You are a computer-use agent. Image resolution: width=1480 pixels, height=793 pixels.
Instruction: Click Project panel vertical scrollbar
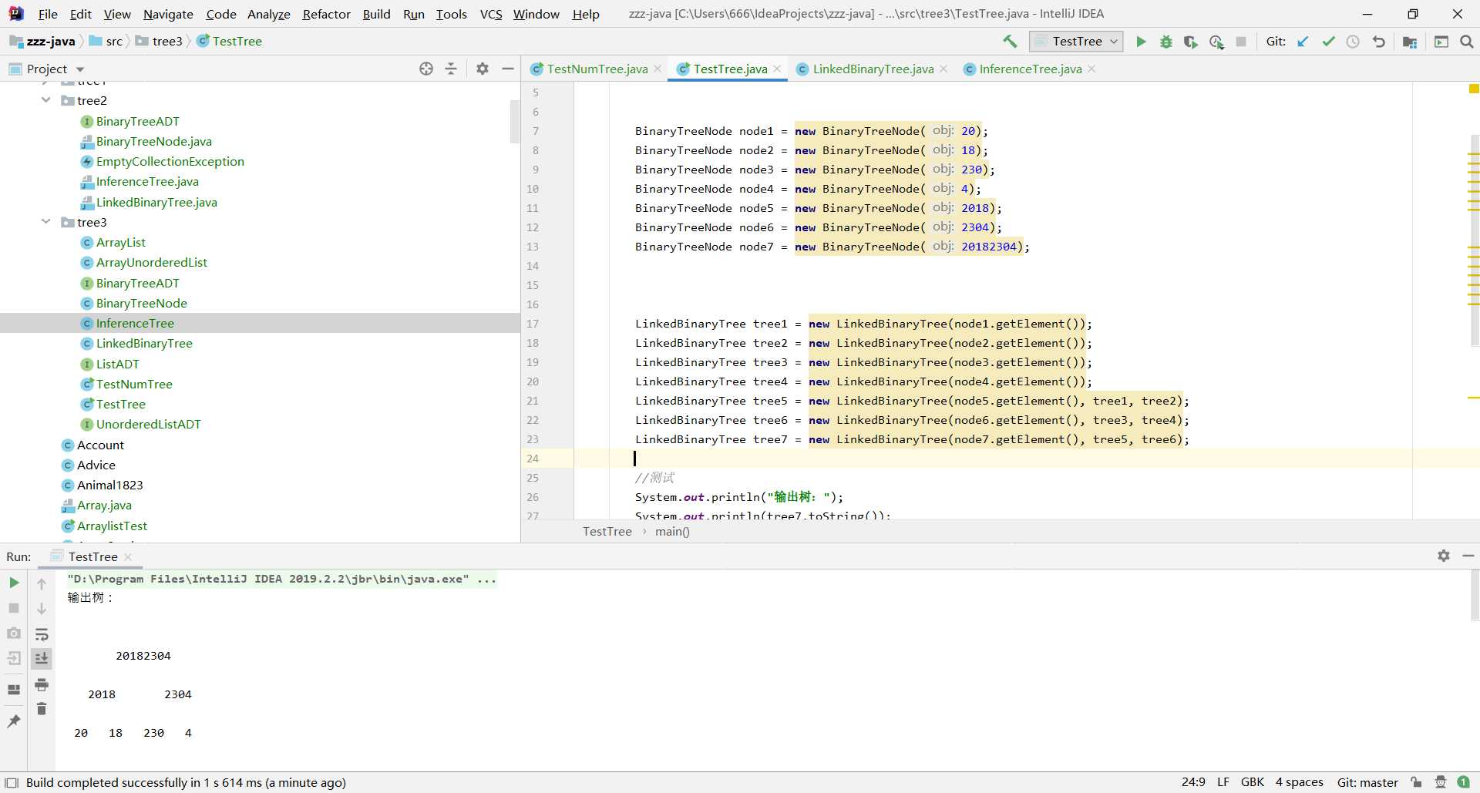[515, 122]
